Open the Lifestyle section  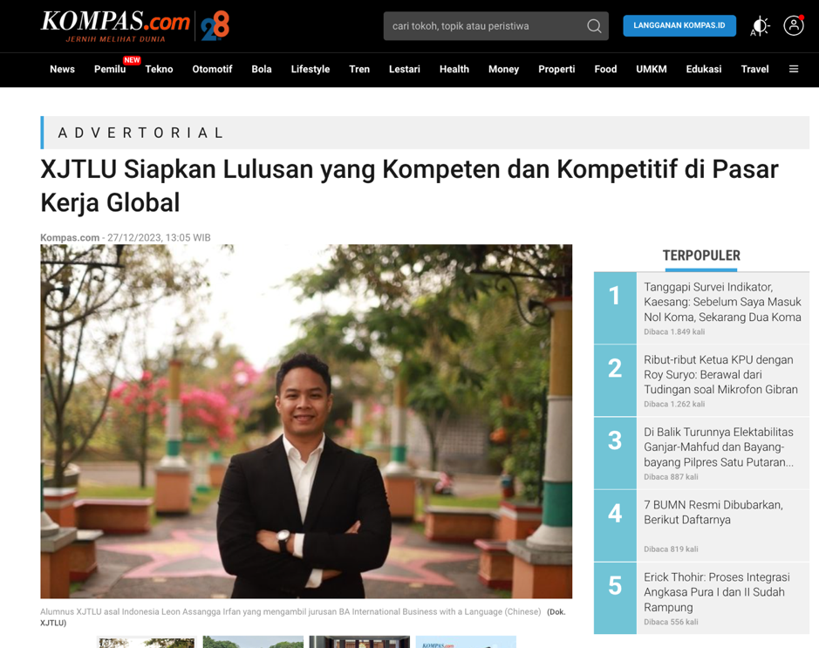pos(311,69)
